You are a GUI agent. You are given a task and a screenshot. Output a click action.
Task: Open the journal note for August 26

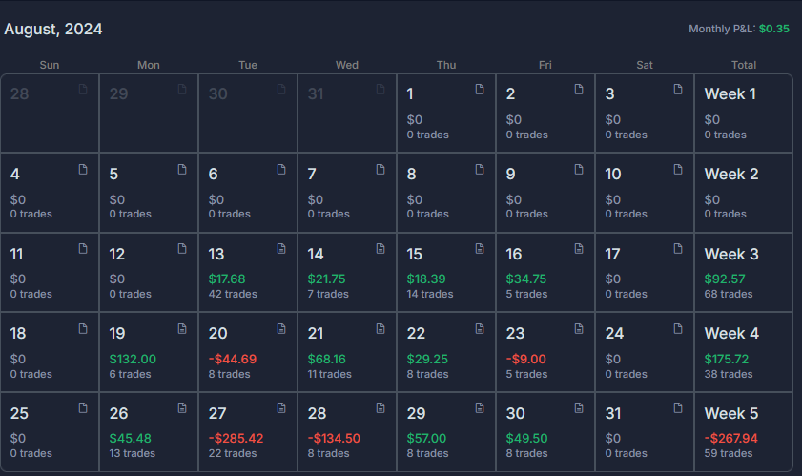point(181,408)
